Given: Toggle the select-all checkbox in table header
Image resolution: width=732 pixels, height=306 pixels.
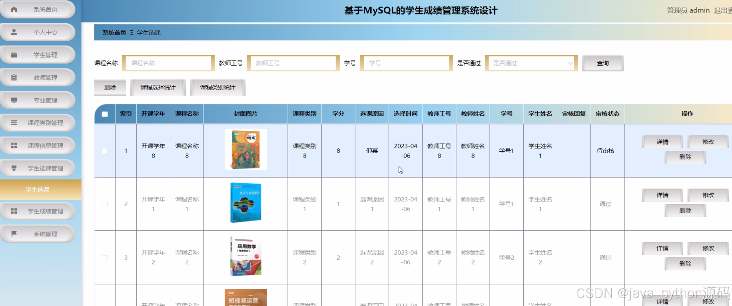Looking at the screenshot, I should pos(105,114).
